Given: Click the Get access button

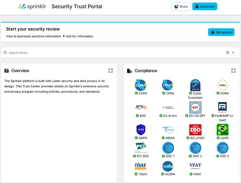Looking at the screenshot, I should tap(221, 32).
